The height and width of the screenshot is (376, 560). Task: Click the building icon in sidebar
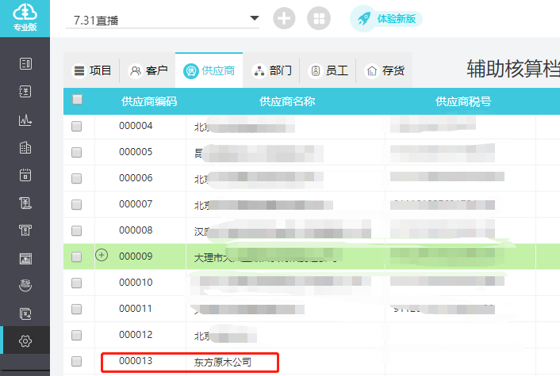click(x=25, y=148)
